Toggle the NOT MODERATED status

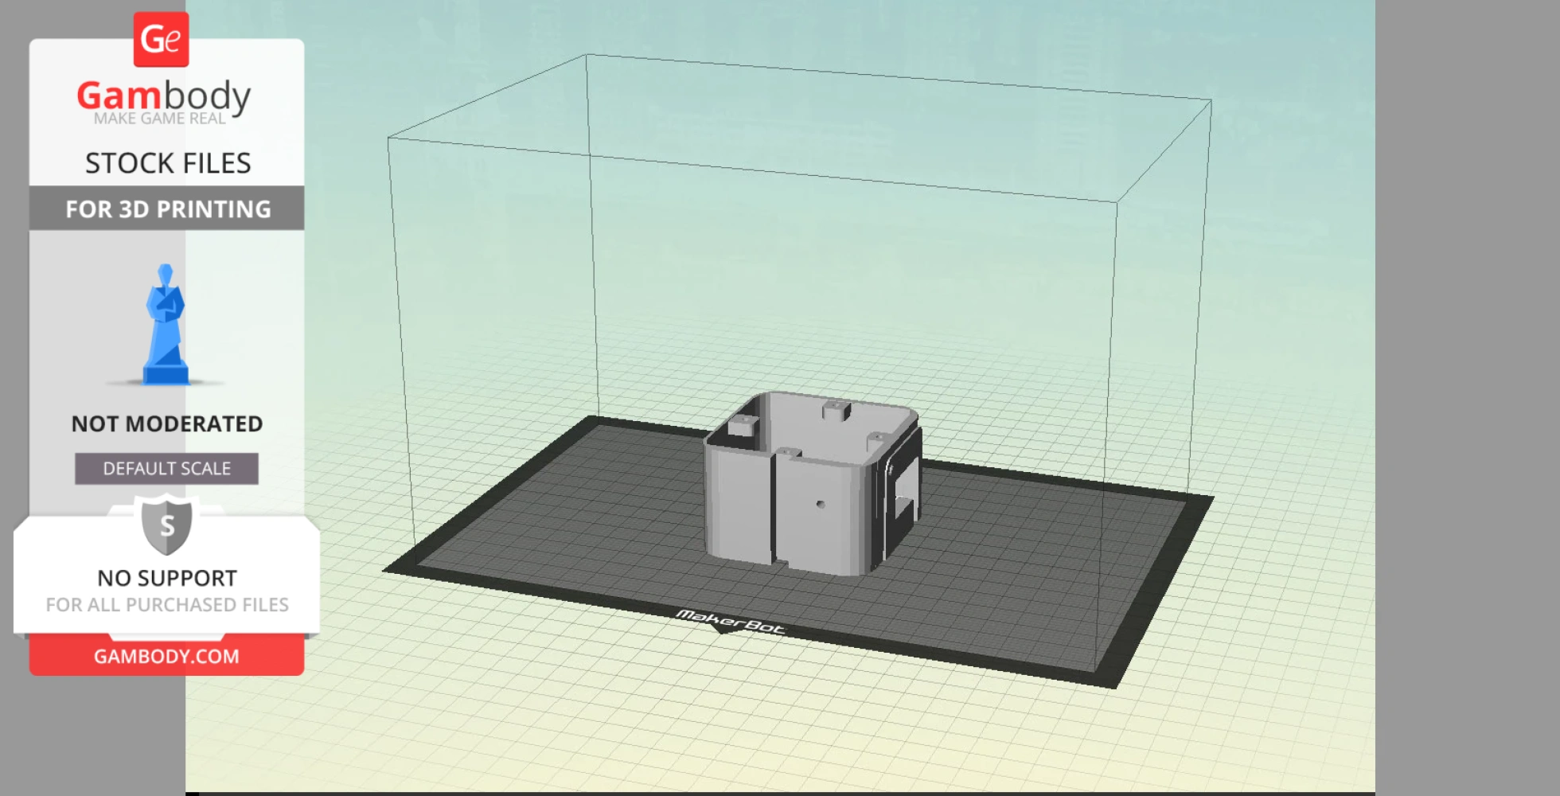coord(166,423)
